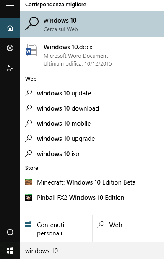Click the magnifier icon in the Web tab
Screen dimensions: 164x259
pos(101,225)
